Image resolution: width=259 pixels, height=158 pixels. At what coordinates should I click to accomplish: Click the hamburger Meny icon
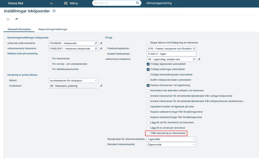[66, 3]
